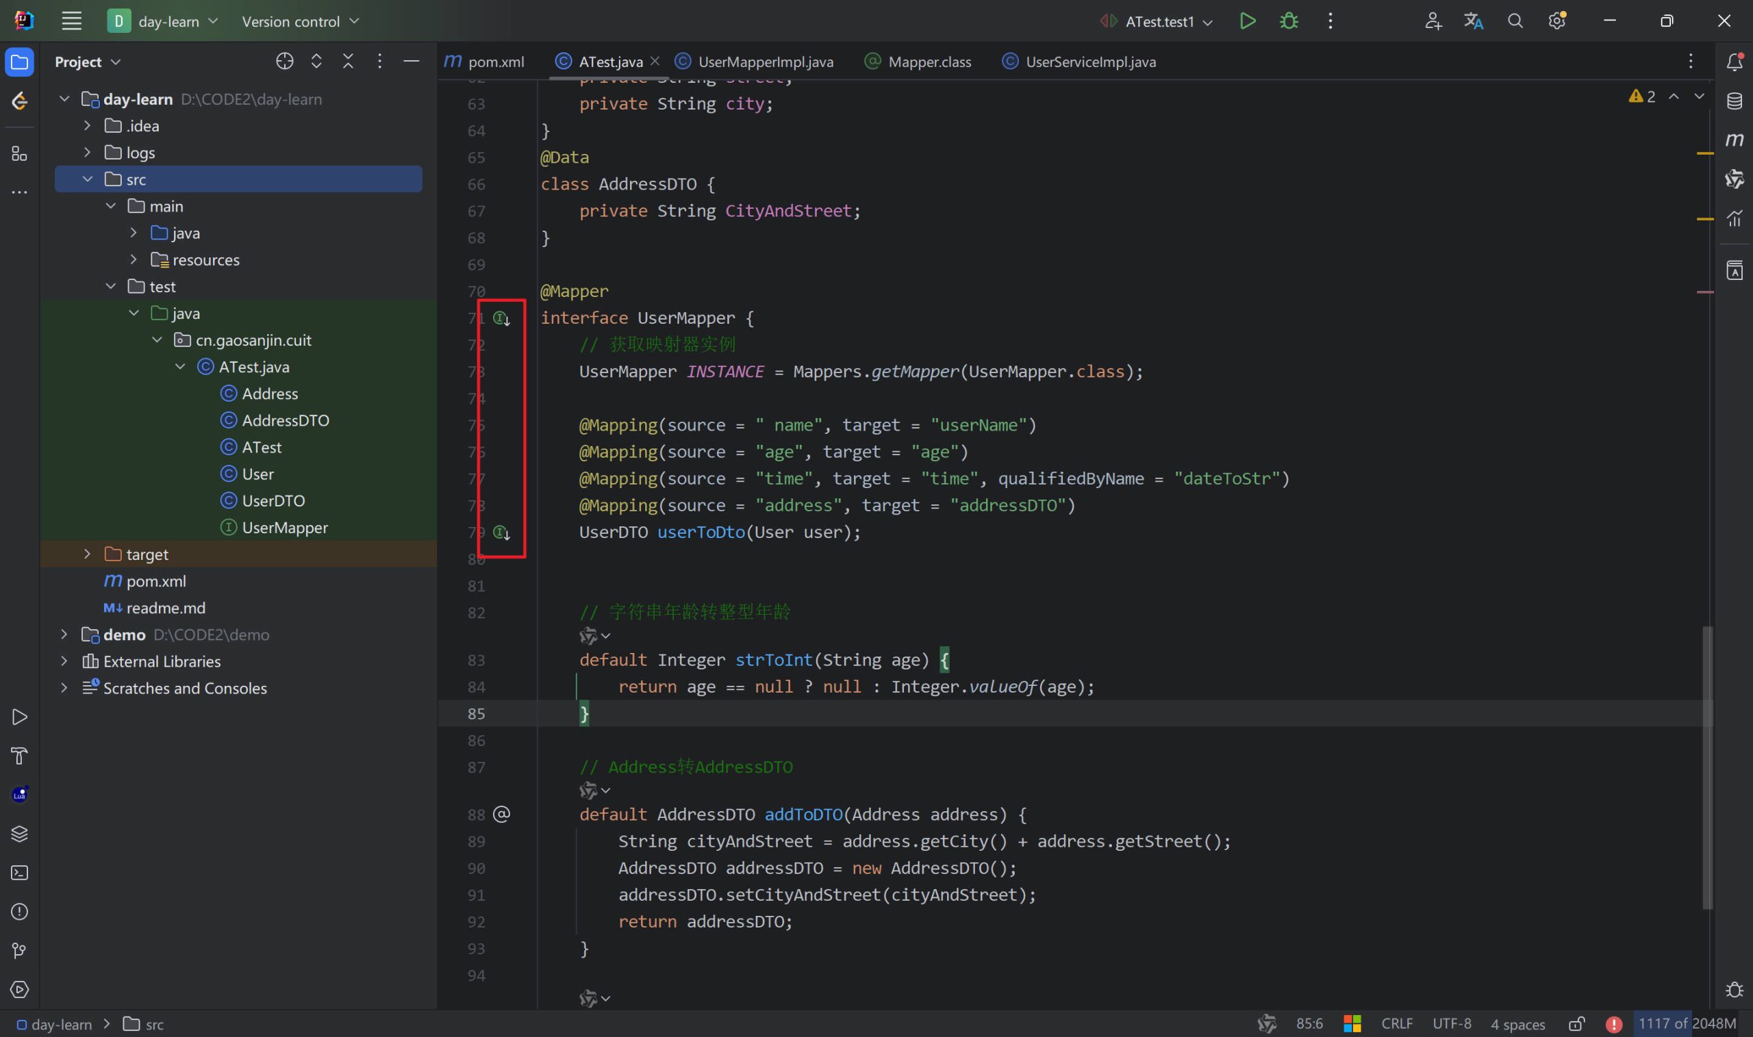Hide the Project tool window
The width and height of the screenshot is (1753, 1037).
point(412,62)
